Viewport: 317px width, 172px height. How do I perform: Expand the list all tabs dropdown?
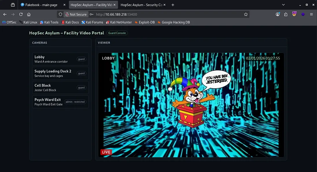[283, 5]
